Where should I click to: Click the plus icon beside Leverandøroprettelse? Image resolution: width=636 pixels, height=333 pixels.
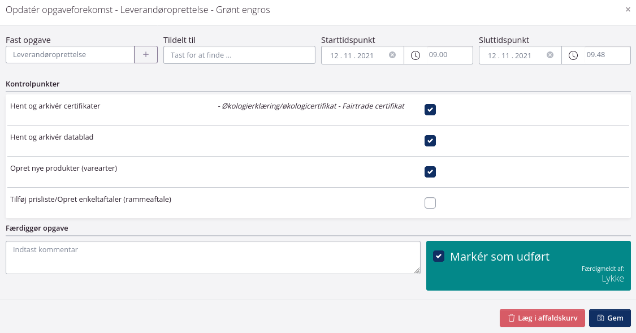coord(146,55)
